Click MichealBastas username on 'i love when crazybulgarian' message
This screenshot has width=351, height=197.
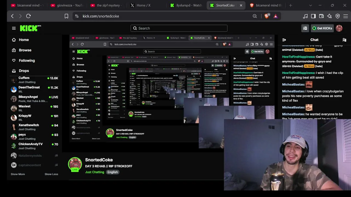[293, 91]
